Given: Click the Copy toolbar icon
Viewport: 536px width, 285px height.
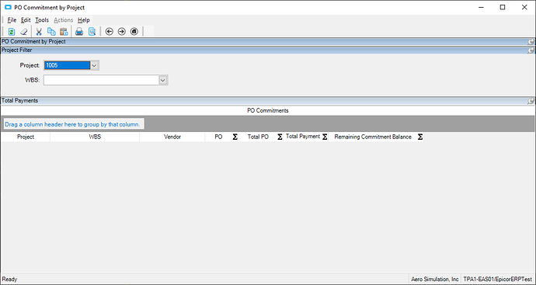Looking at the screenshot, I should click(x=51, y=31).
